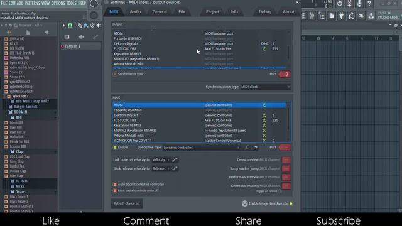The height and width of the screenshot is (226, 402).
Task: Click the blue paint tool icon
Action: coord(86,26)
